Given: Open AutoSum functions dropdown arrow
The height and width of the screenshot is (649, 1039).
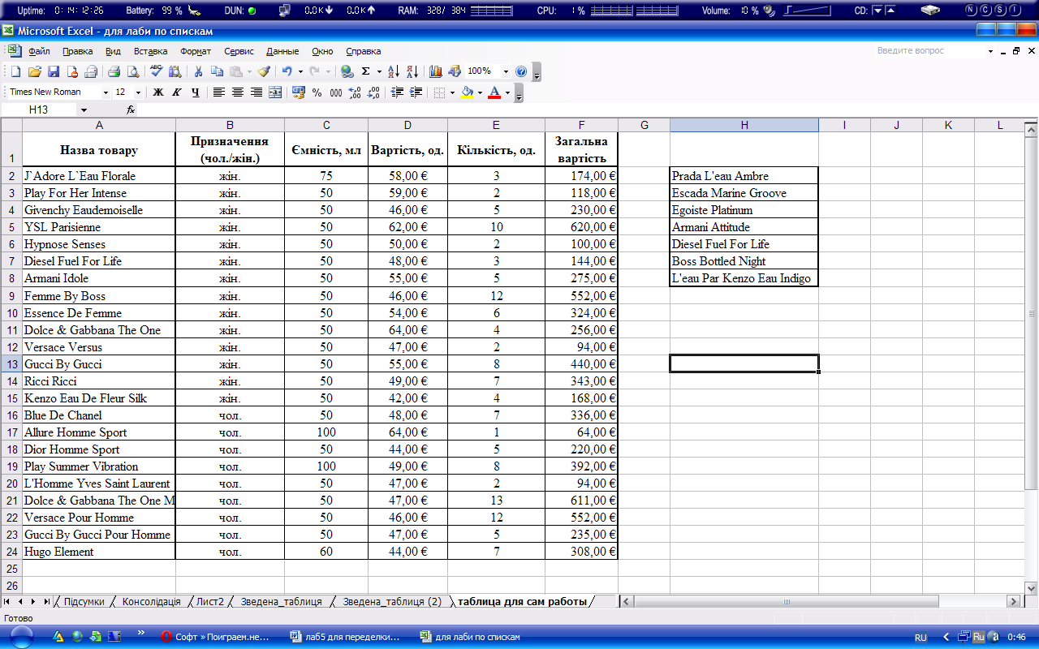Looking at the screenshot, I should pyautogui.click(x=378, y=71).
